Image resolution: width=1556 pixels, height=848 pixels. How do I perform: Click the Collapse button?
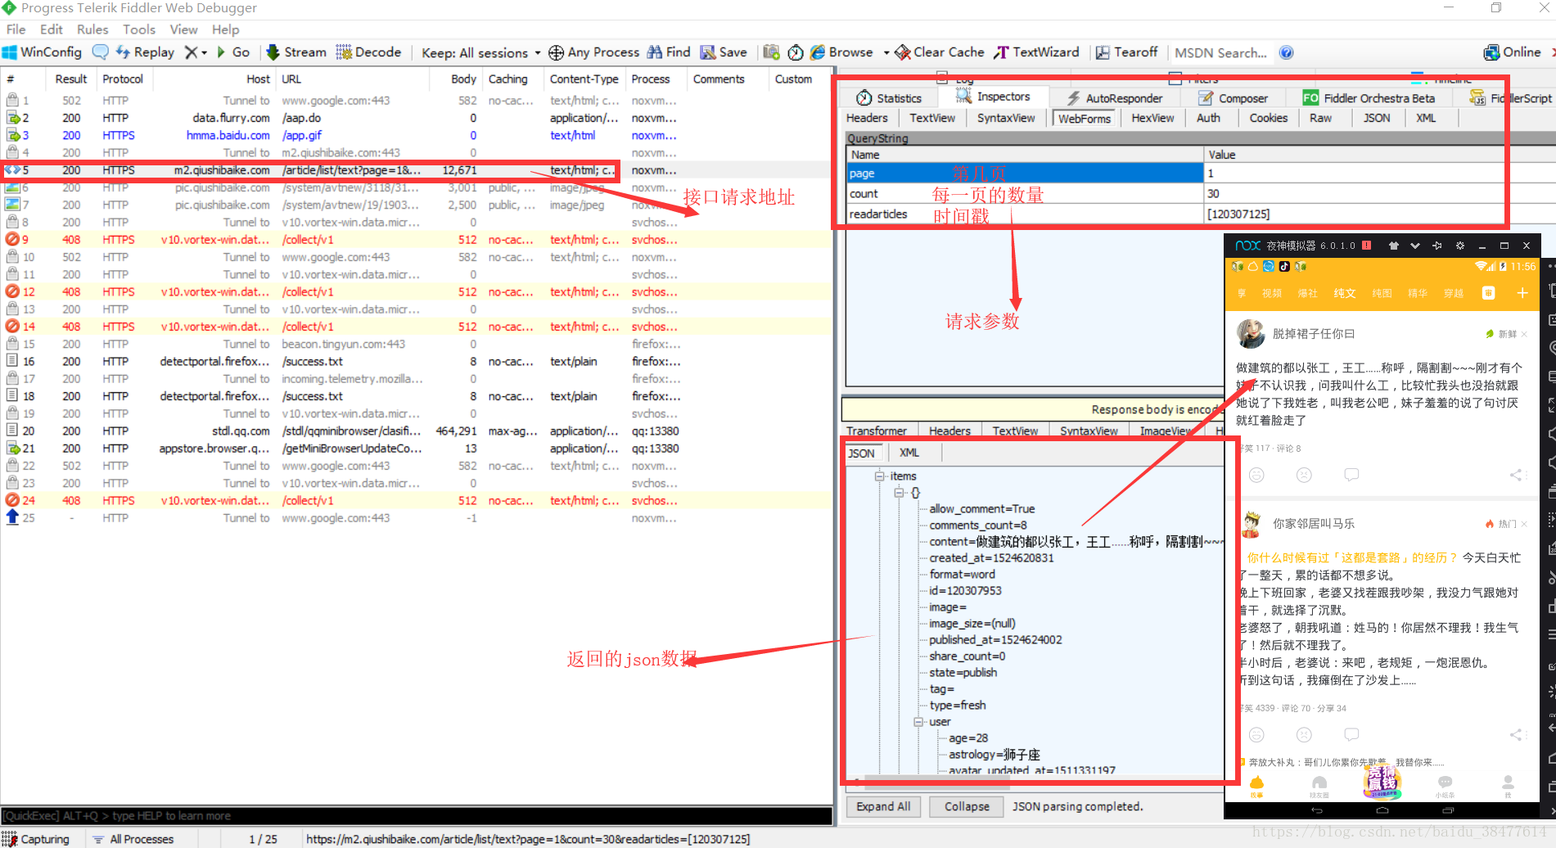pyautogui.click(x=967, y=806)
